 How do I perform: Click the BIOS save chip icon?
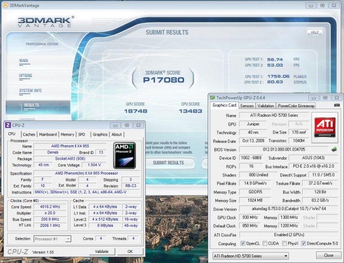tap(334, 150)
